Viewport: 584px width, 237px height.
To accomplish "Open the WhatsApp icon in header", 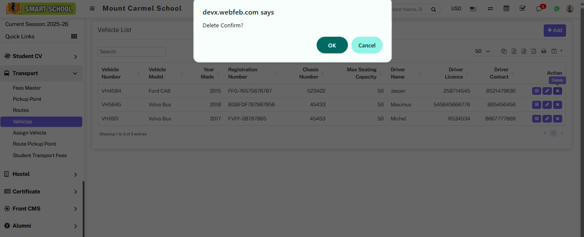I will tap(557, 9).
